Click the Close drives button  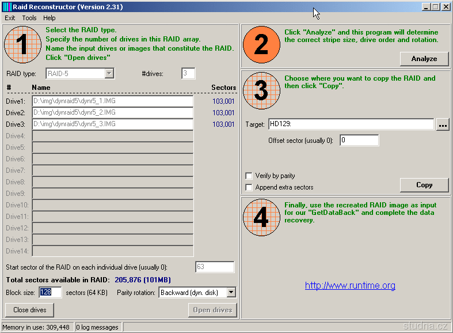point(29,310)
